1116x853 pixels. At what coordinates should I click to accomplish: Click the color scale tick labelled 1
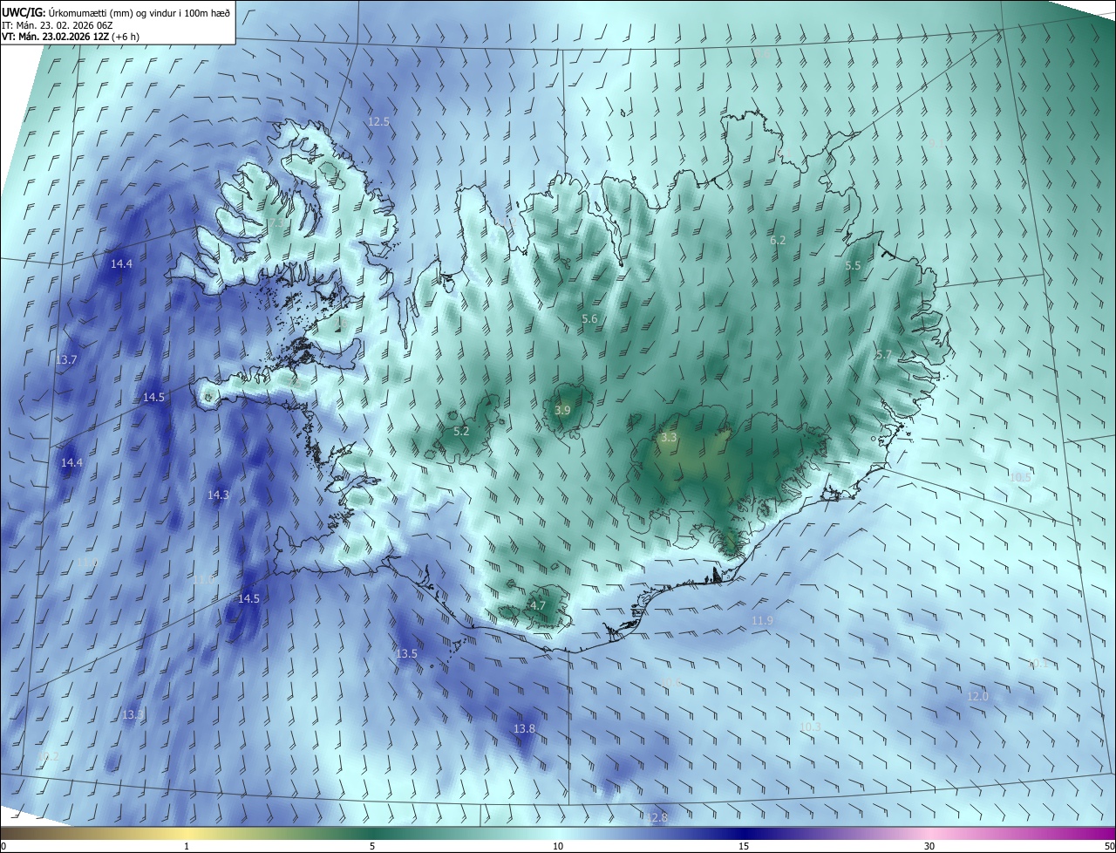[x=187, y=846]
